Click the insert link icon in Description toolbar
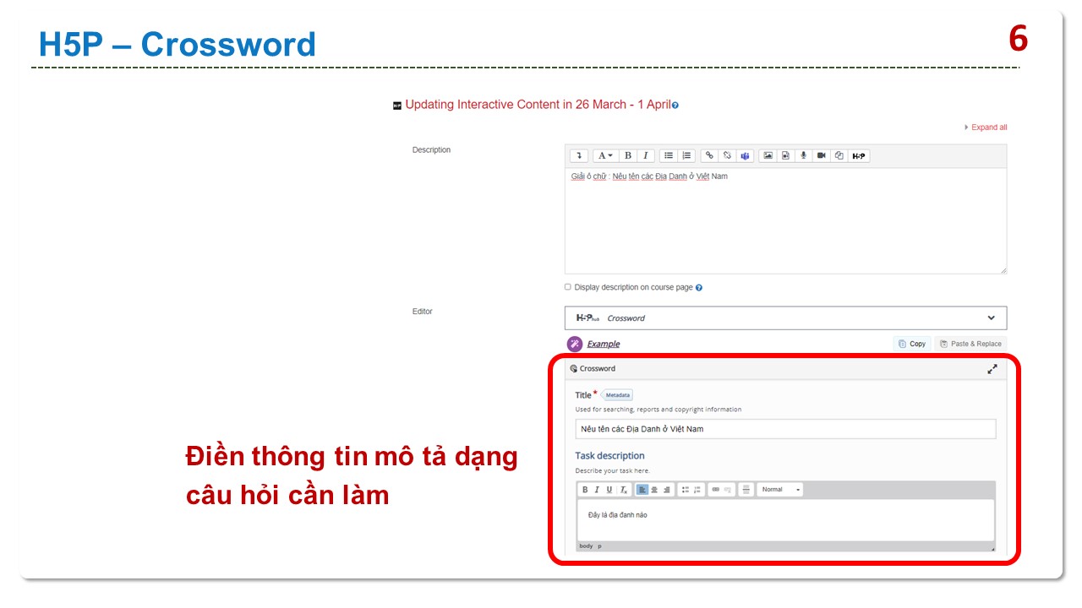The width and height of the screenshot is (1082, 608). tap(709, 155)
